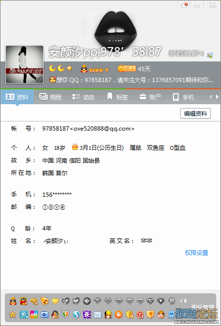Click the account number 97858187<ove520888@qq.com>
The height and width of the screenshot is (326, 221).
[x=88, y=129]
